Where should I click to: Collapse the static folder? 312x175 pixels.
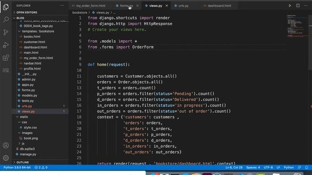pos(24,117)
